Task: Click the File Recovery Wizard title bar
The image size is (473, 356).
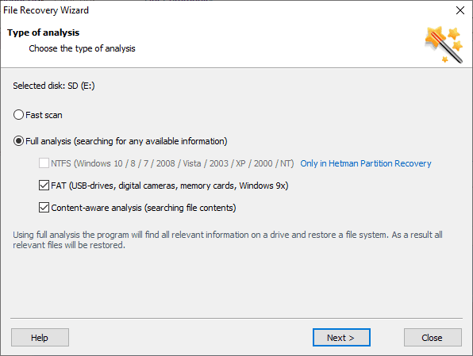Action: (46, 10)
